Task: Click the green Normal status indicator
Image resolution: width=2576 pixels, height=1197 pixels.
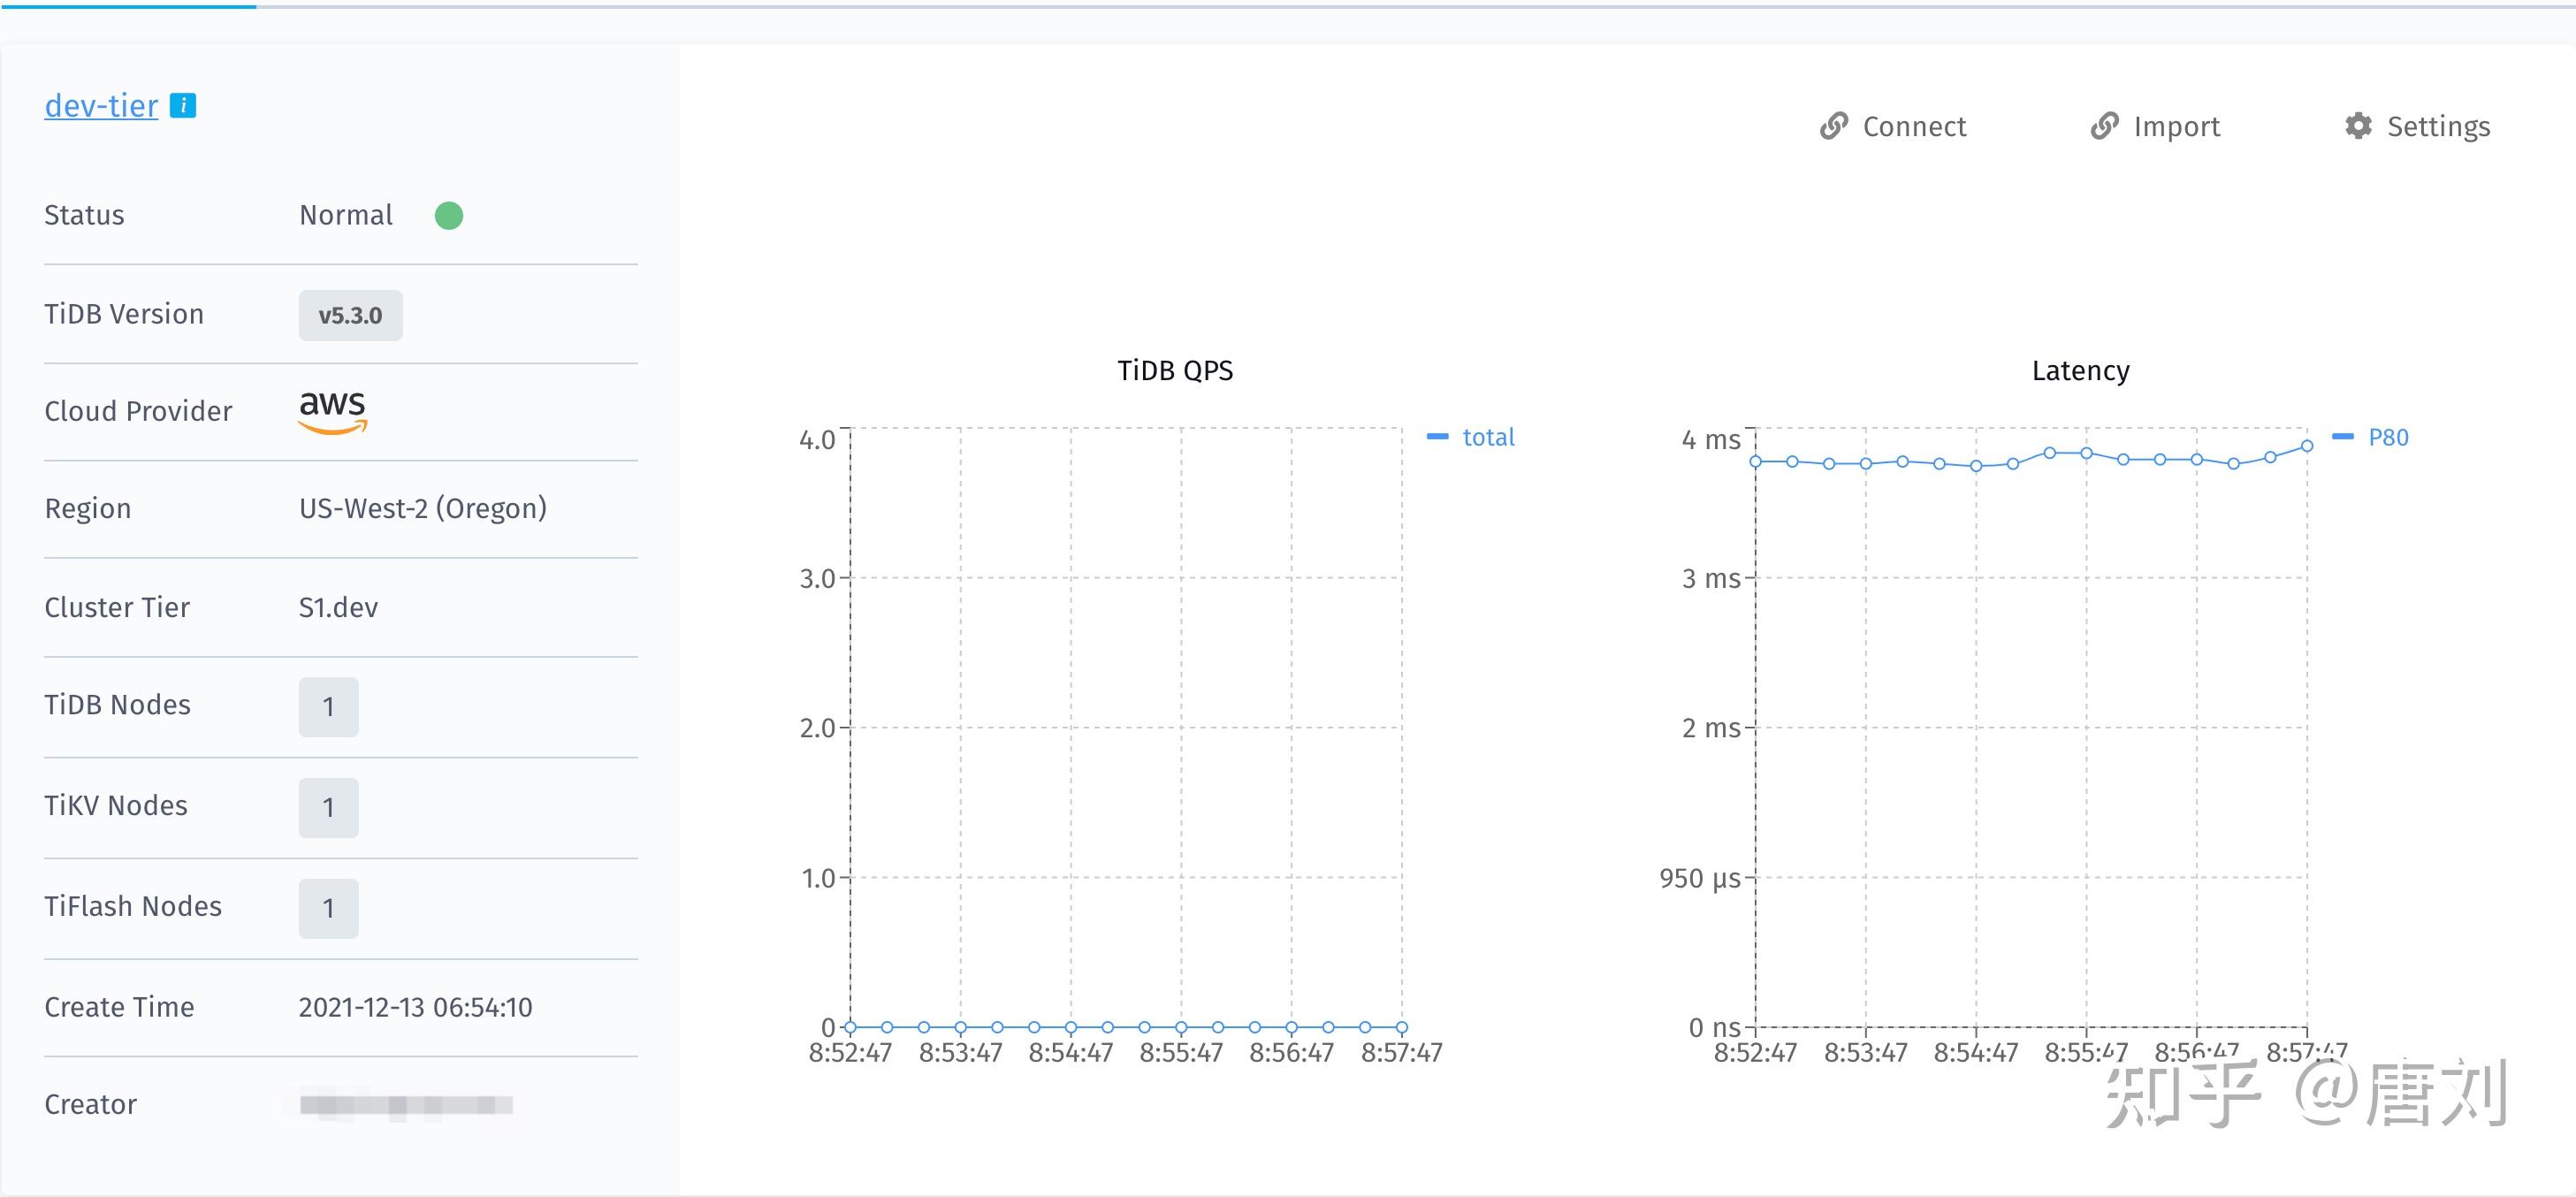Action: click(x=449, y=215)
